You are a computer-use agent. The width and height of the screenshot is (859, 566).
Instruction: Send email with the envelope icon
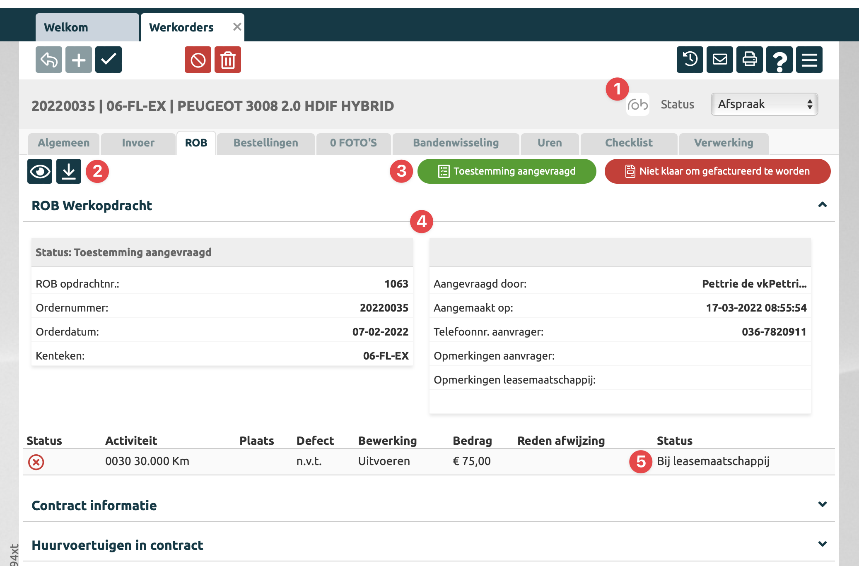pos(720,60)
